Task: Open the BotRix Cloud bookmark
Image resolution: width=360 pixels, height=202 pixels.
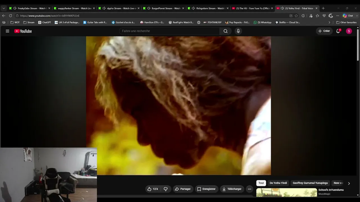Action: (x=287, y=22)
